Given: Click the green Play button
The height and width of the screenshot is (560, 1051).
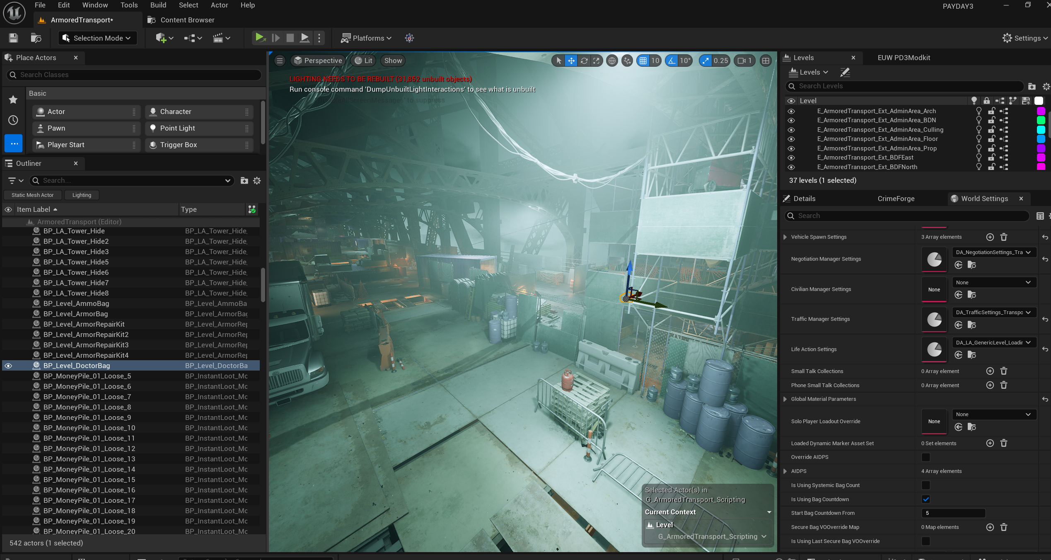Looking at the screenshot, I should click(260, 38).
